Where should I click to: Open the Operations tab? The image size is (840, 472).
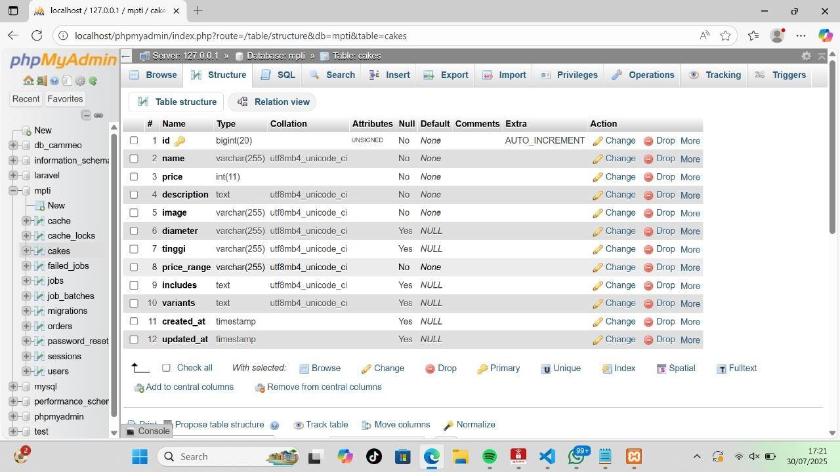click(643, 75)
